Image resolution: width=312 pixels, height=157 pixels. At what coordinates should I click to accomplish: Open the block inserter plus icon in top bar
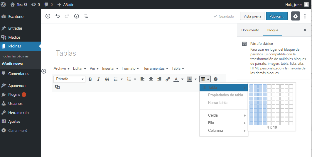(48, 16)
